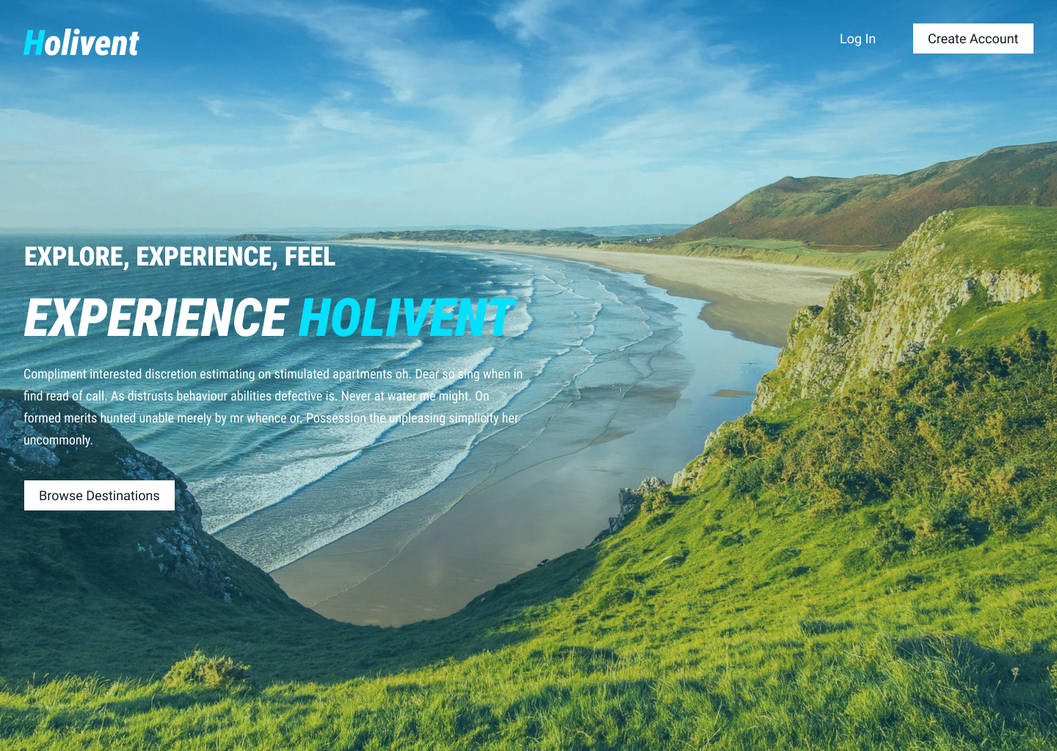Click the Create Account button
Image resolution: width=1057 pixels, height=751 pixels.
pyautogui.click(x=973, y=39)
